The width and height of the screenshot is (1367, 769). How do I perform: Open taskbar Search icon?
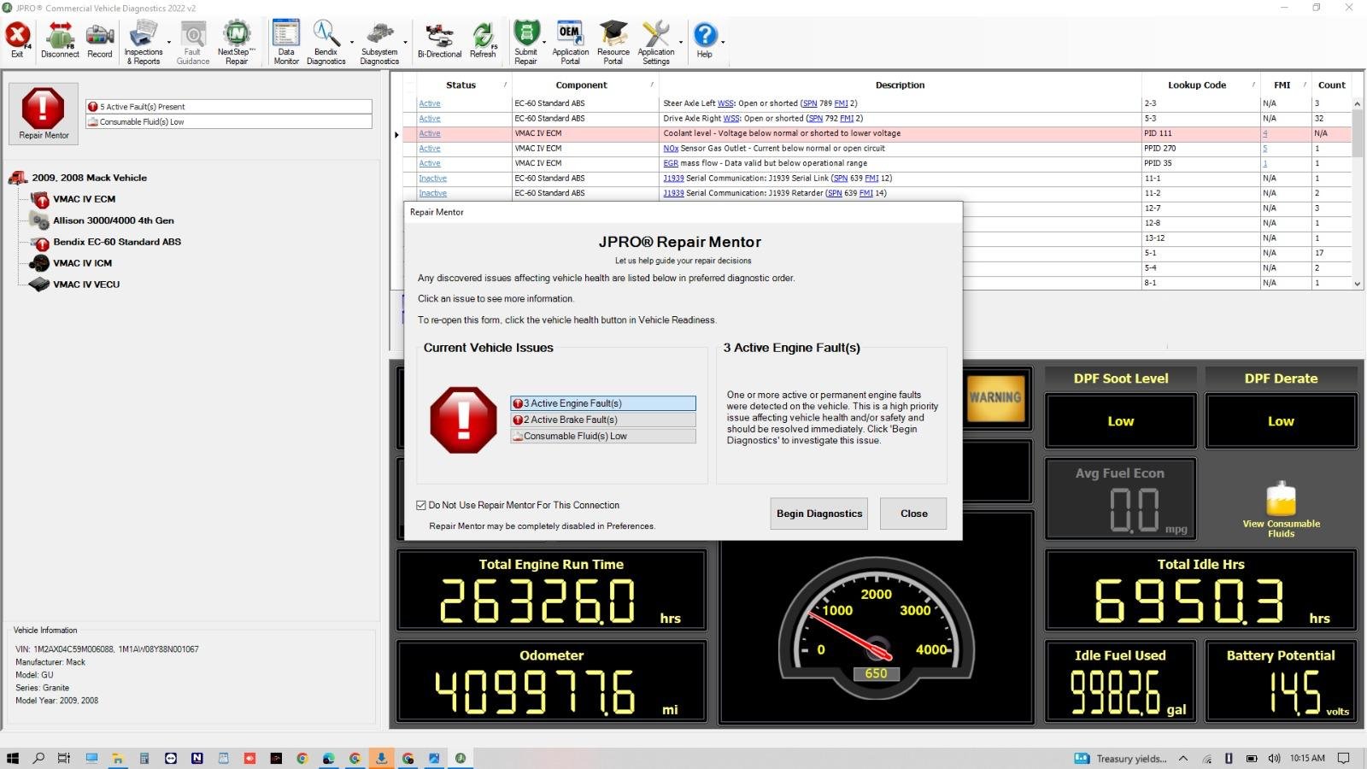(x=38, y=758)
